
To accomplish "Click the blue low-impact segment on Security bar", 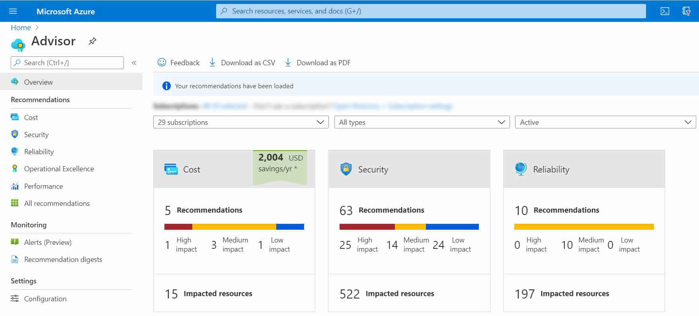I will (452, 227).
